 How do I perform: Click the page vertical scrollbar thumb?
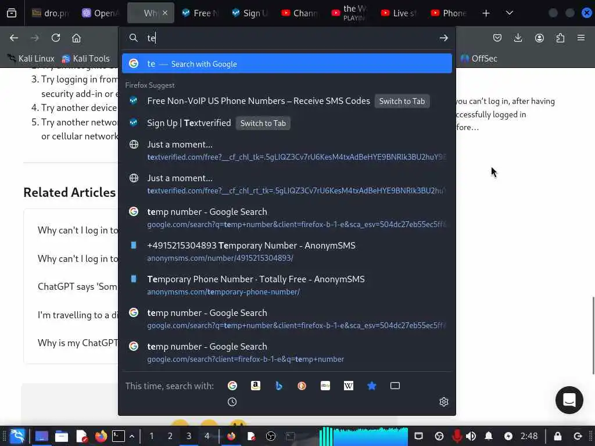[593, 336]
